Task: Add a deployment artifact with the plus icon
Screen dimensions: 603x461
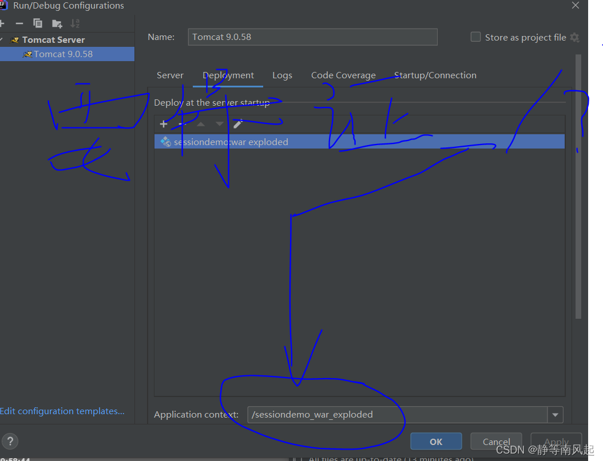Action: [x=164, y=124]
